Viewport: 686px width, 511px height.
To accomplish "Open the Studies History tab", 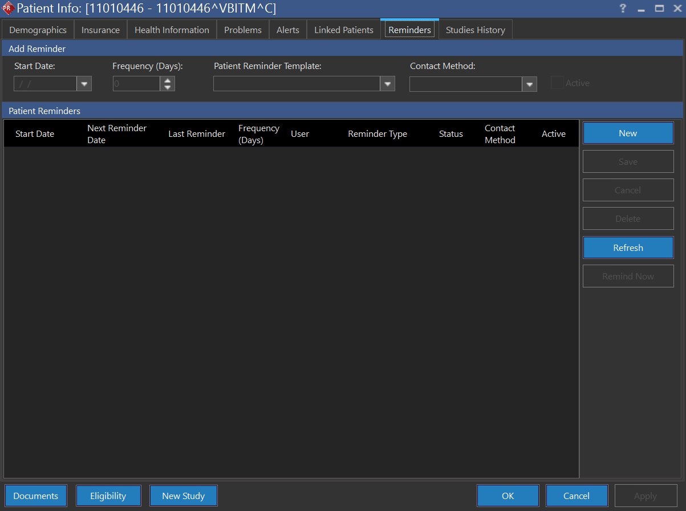I will (475, 30).
